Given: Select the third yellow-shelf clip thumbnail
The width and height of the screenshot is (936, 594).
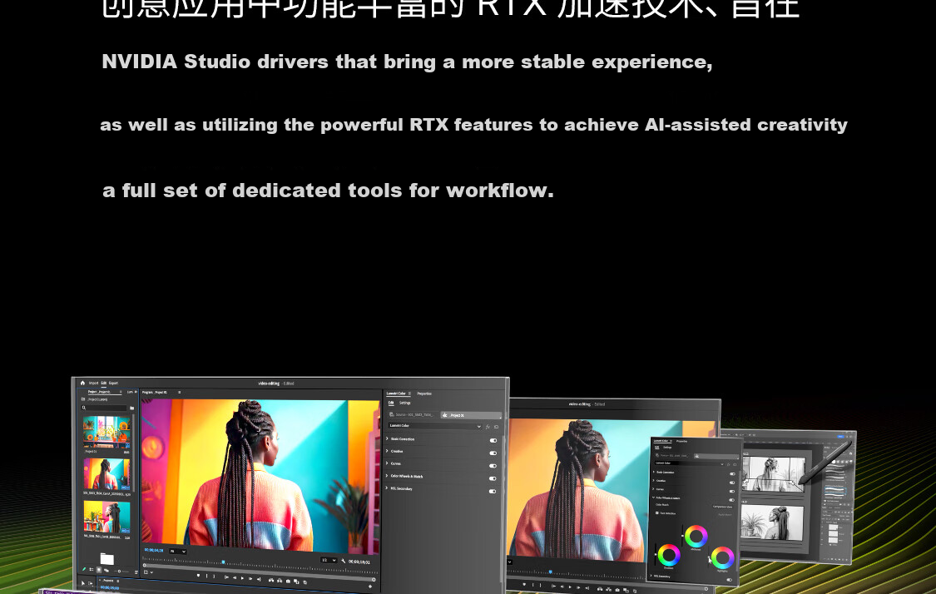Looking at the screenshot, I should tap(106, 517).
